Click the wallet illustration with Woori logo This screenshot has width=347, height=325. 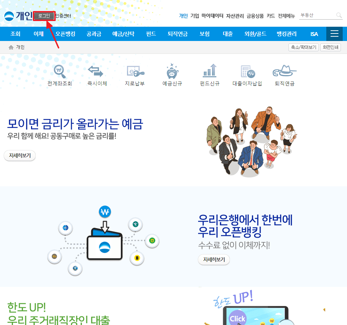tap(105, 244)
